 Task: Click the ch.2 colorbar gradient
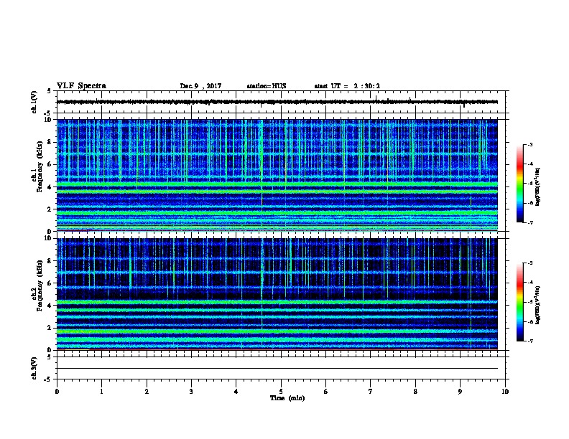pyautogui.click(x=519, y=302)
